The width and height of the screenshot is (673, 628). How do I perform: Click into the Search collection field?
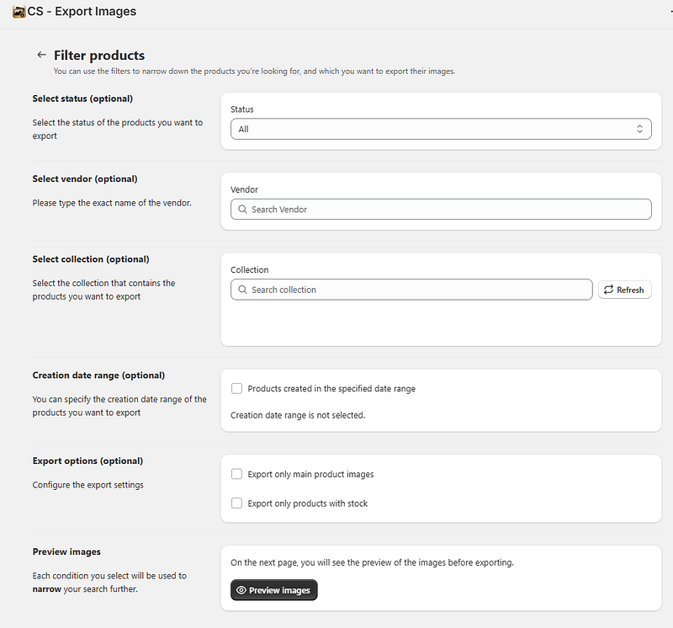416,290
